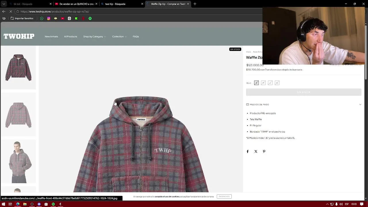Click the greyed-out Sin Stock purchase button
This screenshot has height=207, width=368.
tap(304, 92)
